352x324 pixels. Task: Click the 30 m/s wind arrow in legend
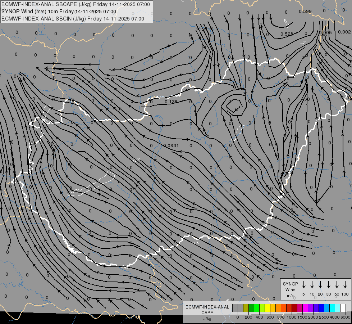click(x=329, y=285)
